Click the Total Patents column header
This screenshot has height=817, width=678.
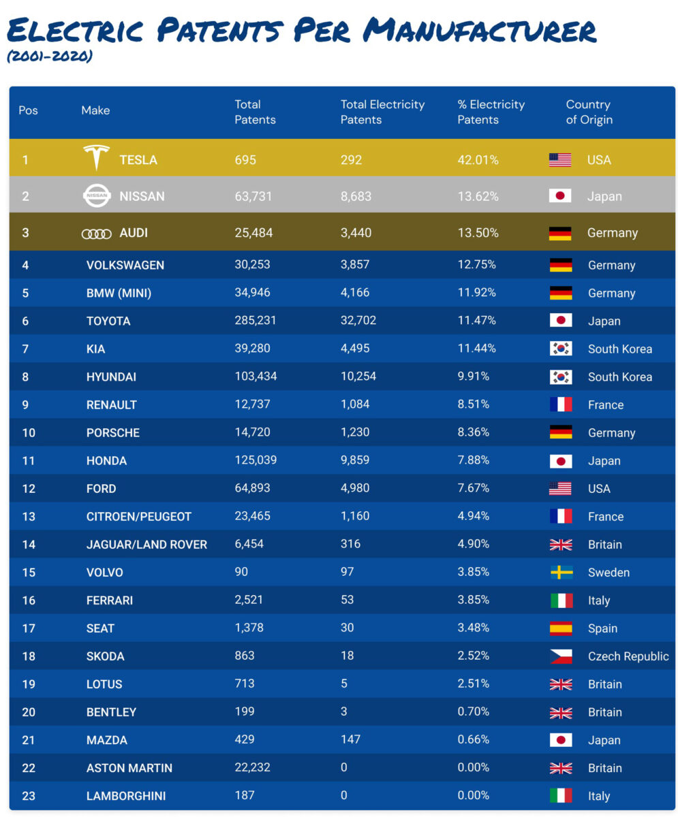pos(255,112)
